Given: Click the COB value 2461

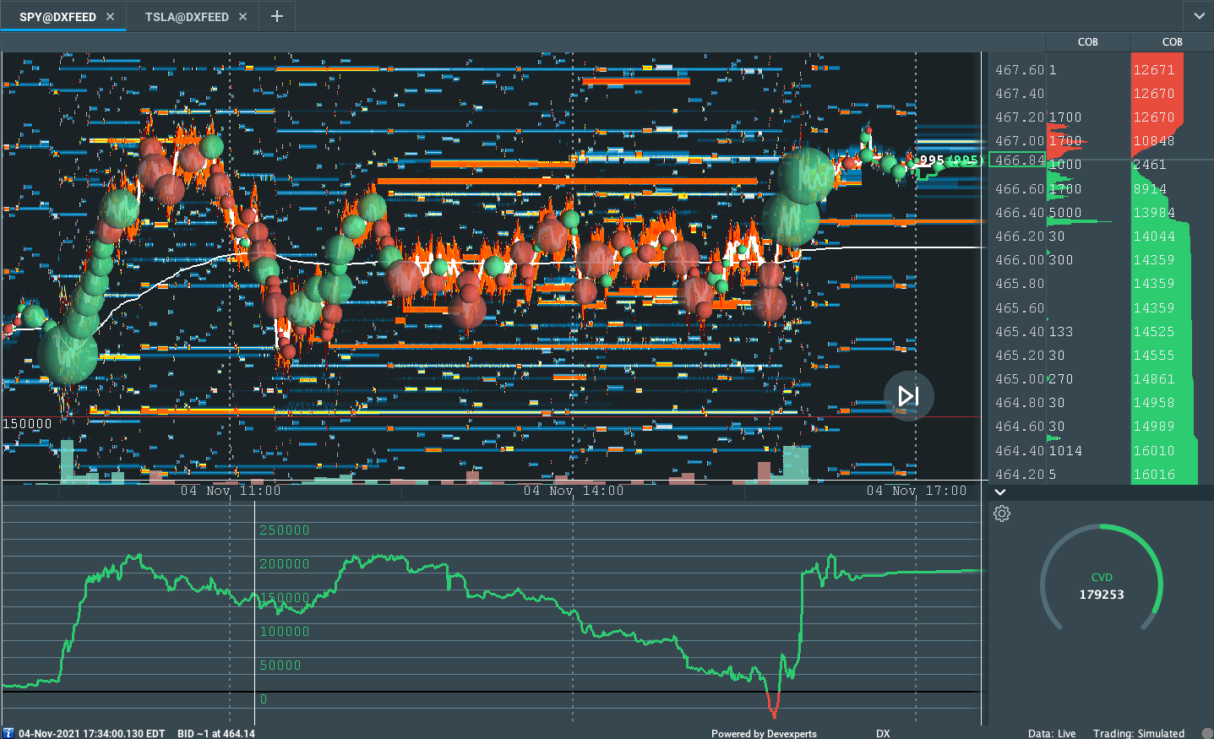Looking at the screenshot, I should click(1150, 165).
